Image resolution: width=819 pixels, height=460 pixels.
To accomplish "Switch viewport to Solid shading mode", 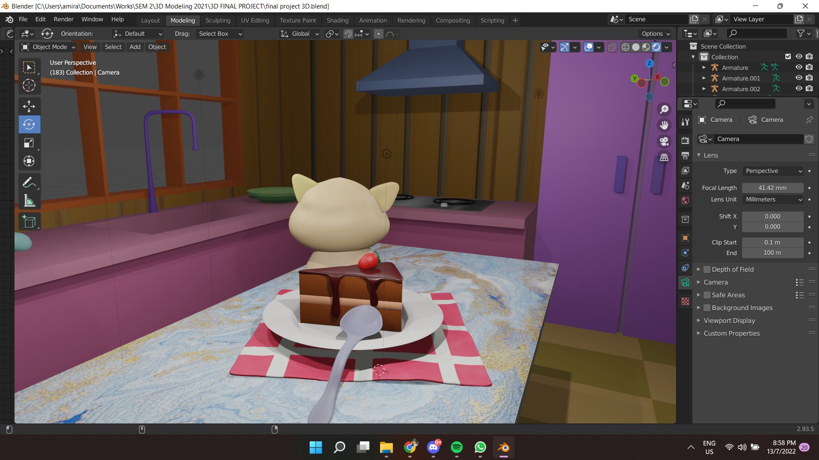I will coord(635,47).
